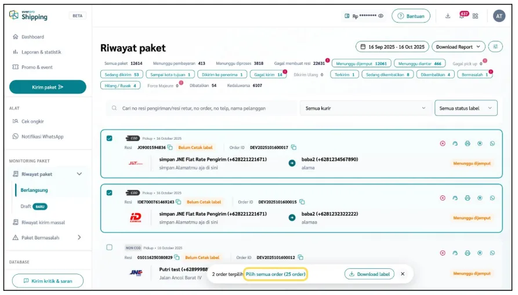The height and width of the screenshot is (295, 518).
Task: Click the download icon in the top bar
Action: point(448,16)
